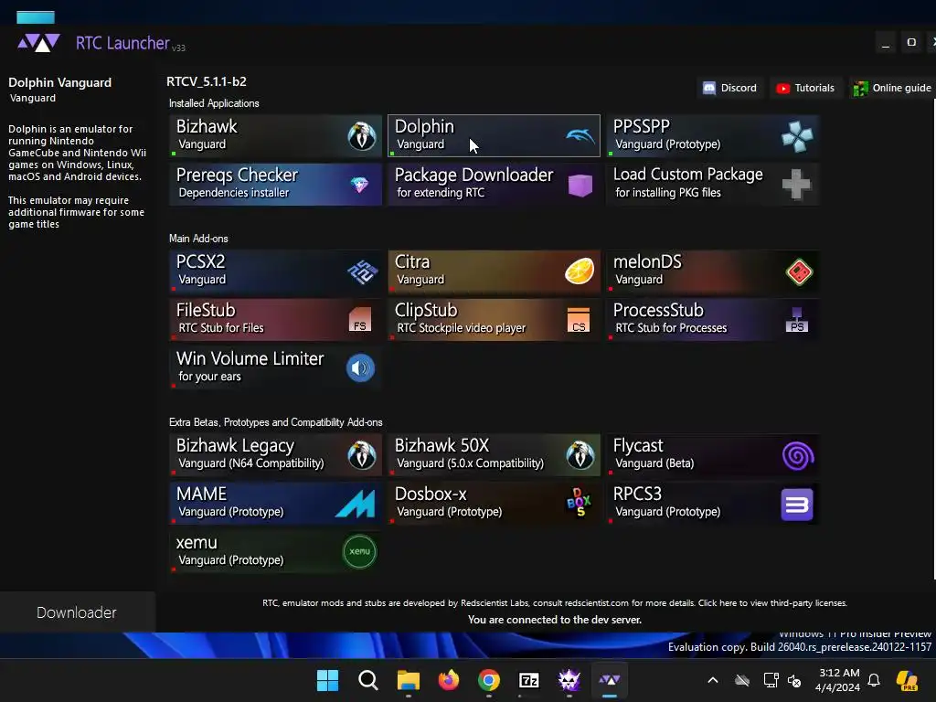The width and height of the screenshot is (936, 702).
Task: Click the Citra orange slice icon
Action: pyautogui.click(x=580, y=271)
